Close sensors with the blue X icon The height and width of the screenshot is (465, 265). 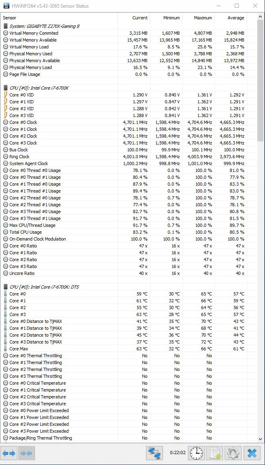point(252,453)
